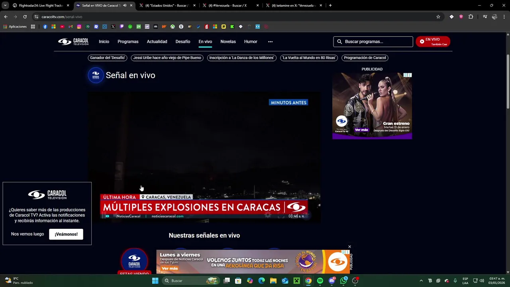This screenshot has height=287, width=510.
Task: Go back to previous page
Action: [x=6, y=17]
